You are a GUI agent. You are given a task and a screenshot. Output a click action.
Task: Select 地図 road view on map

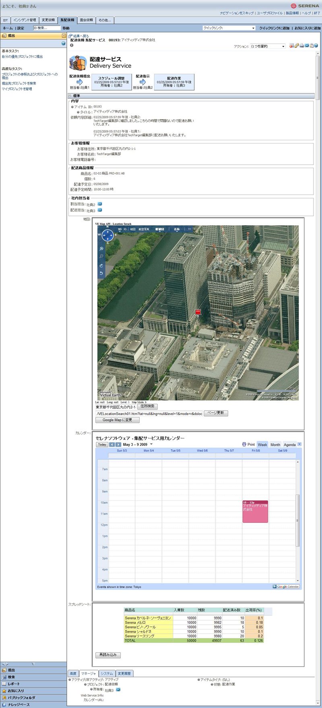[x=132, y=229]
